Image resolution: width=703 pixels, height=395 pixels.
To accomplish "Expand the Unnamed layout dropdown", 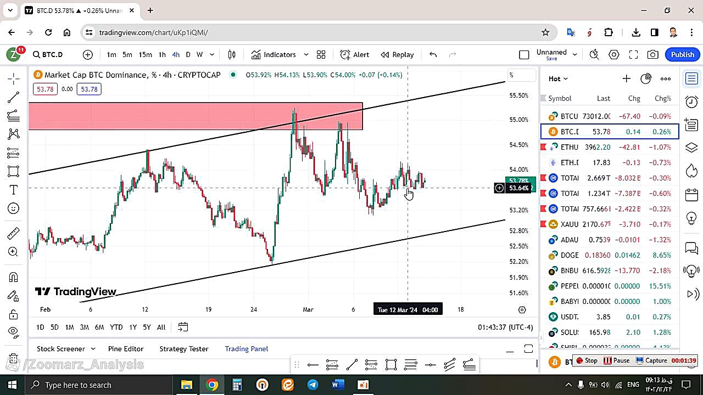I will (x=575, y=54).
